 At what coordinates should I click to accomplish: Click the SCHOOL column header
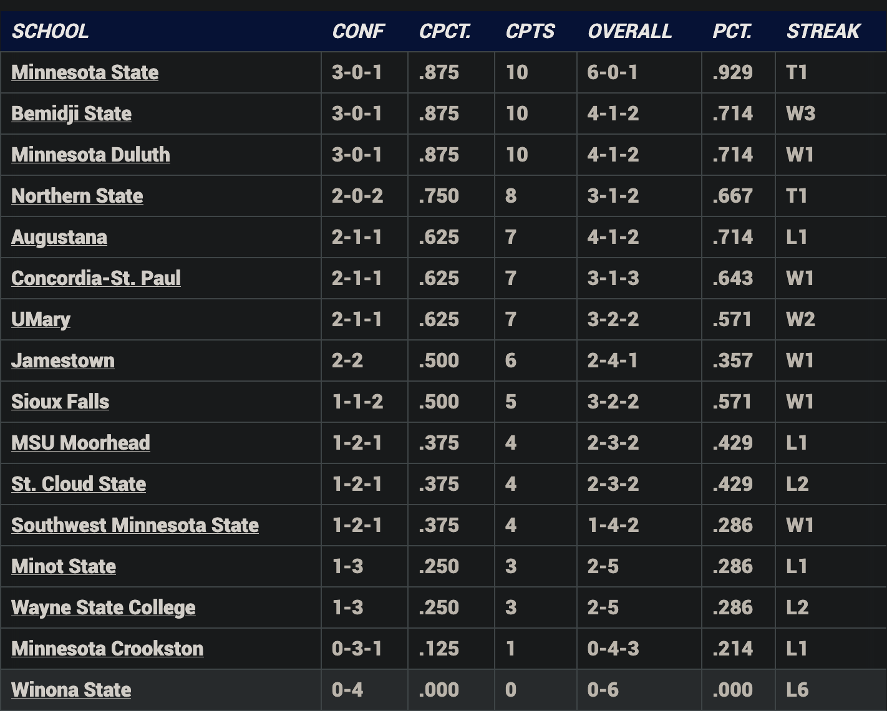51,31
